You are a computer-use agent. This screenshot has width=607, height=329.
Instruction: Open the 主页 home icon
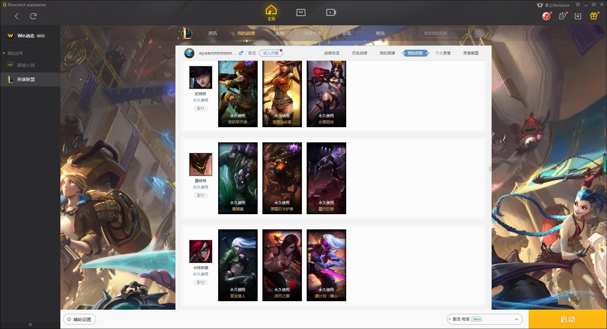[x=271, y=13]
